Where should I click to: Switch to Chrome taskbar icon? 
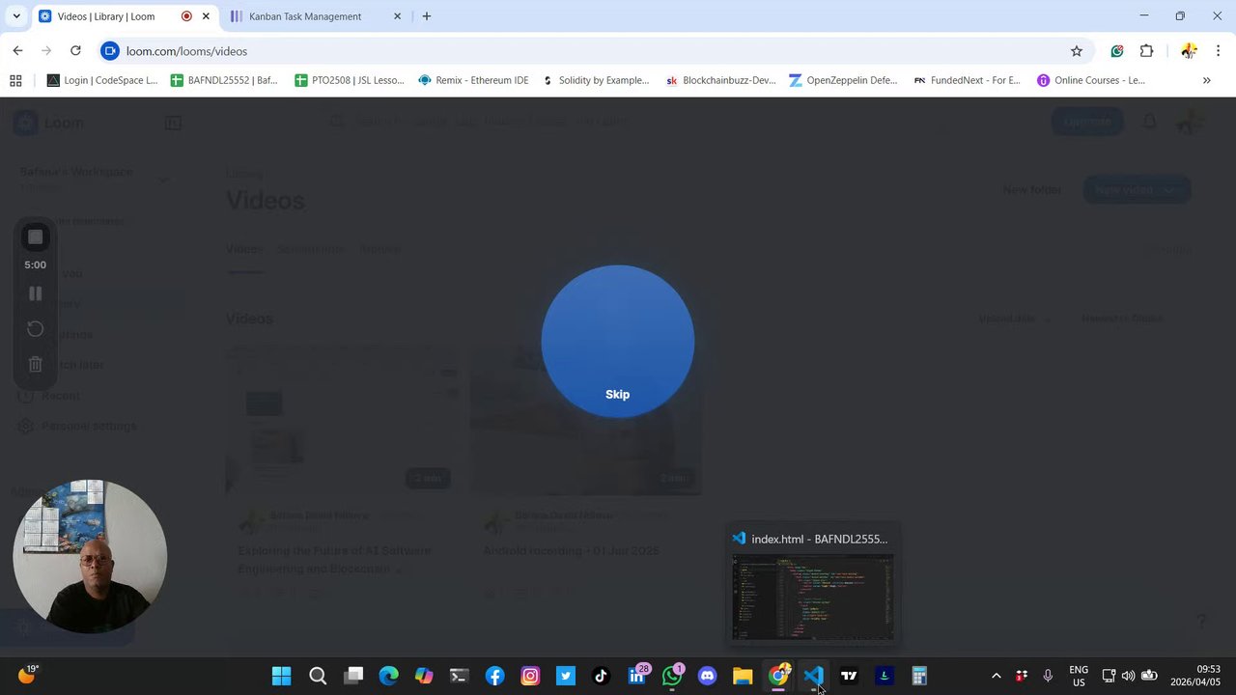pyautogui.click(x=778, y=676)
